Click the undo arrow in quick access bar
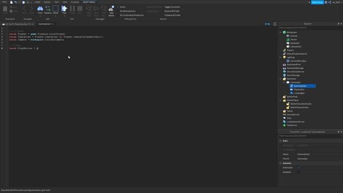This screenshot has height=193, width=343. point(16,2)
